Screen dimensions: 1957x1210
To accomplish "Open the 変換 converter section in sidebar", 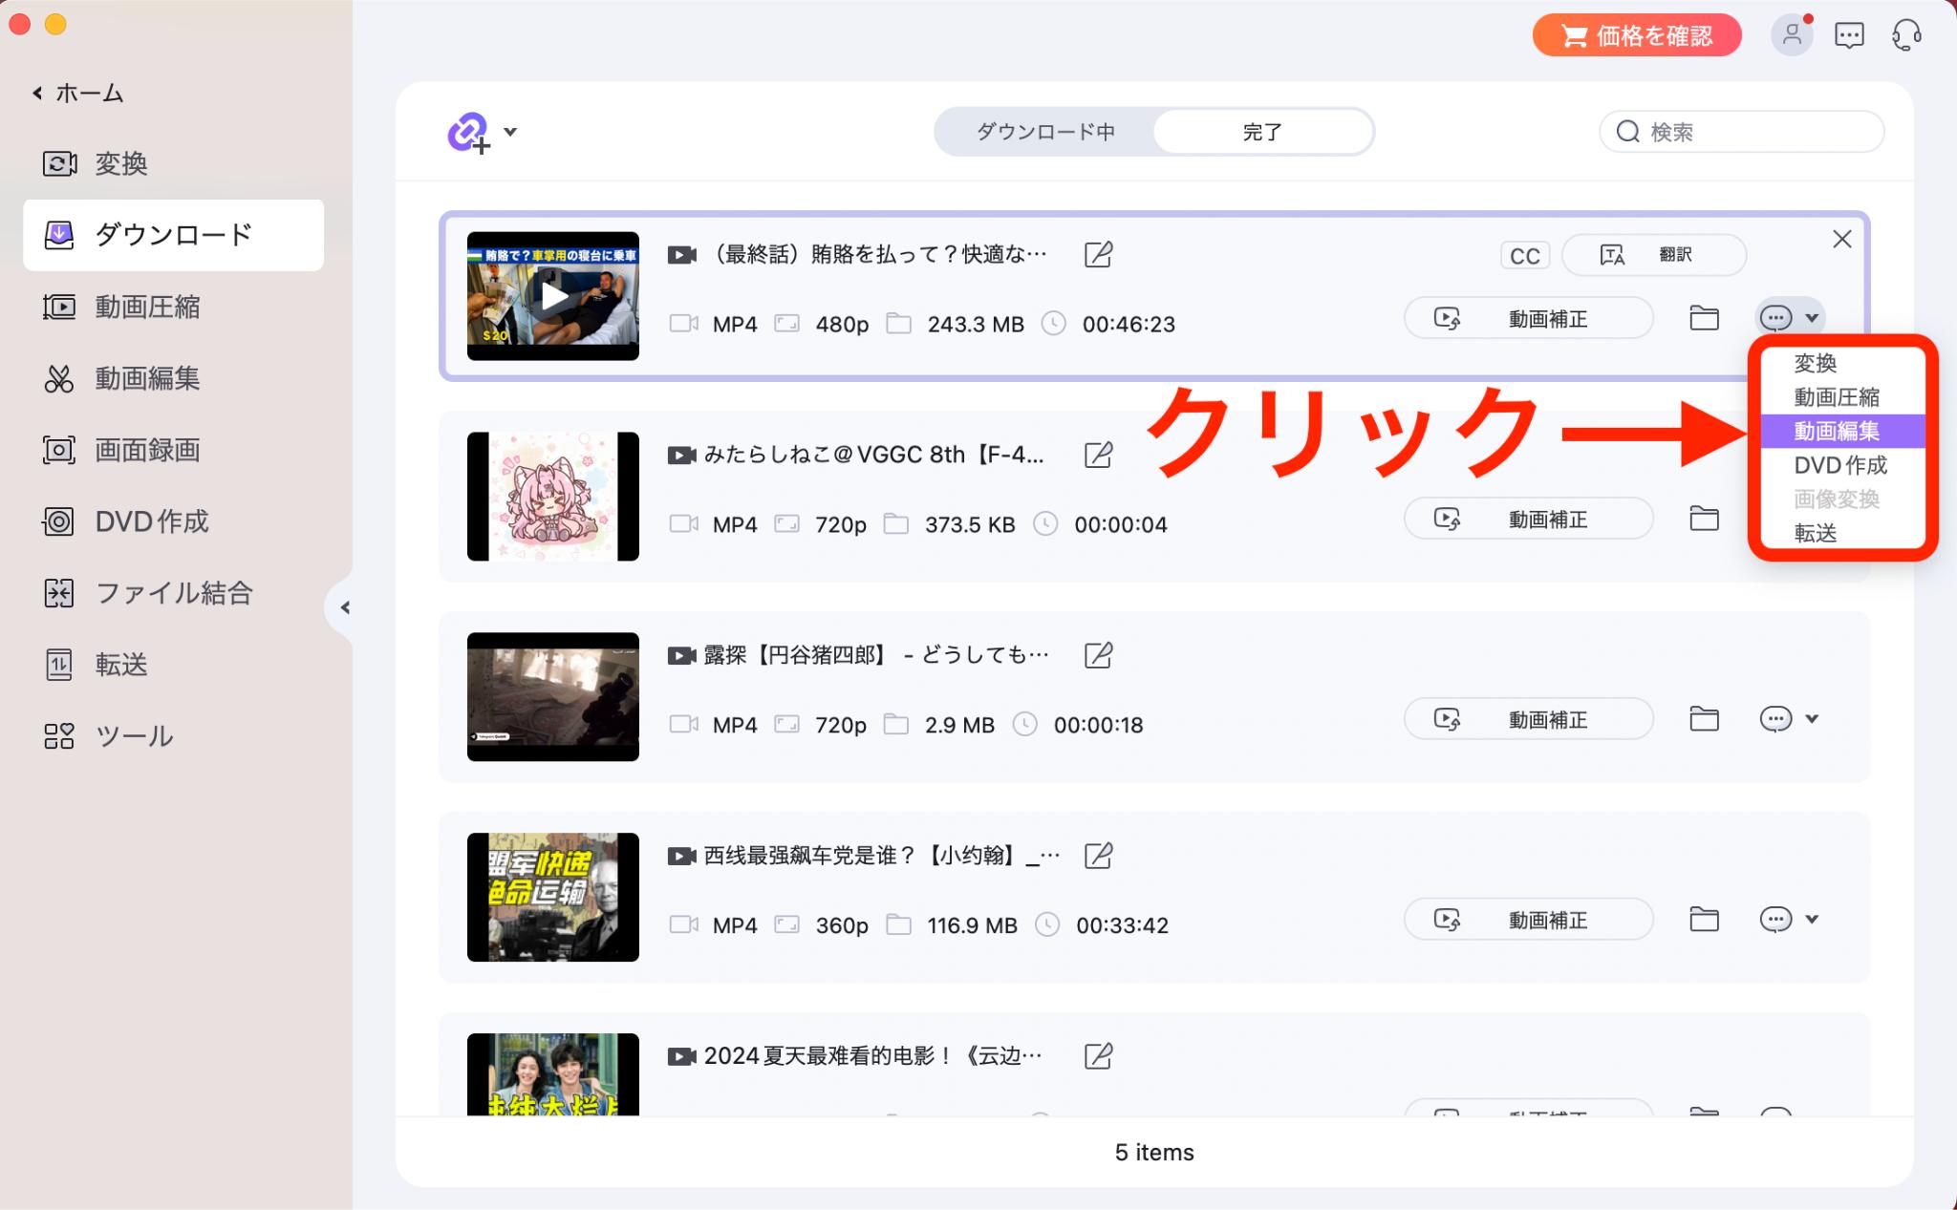I will pyautogui.click(x=173, y=163).
